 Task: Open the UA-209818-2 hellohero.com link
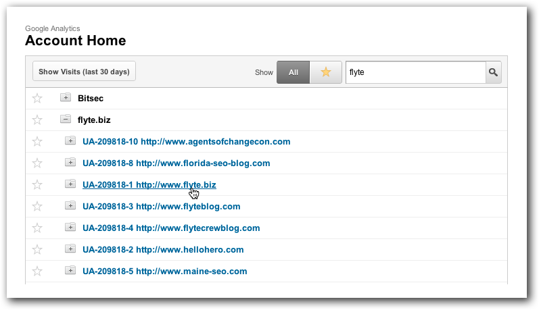[x=163, y=250]
